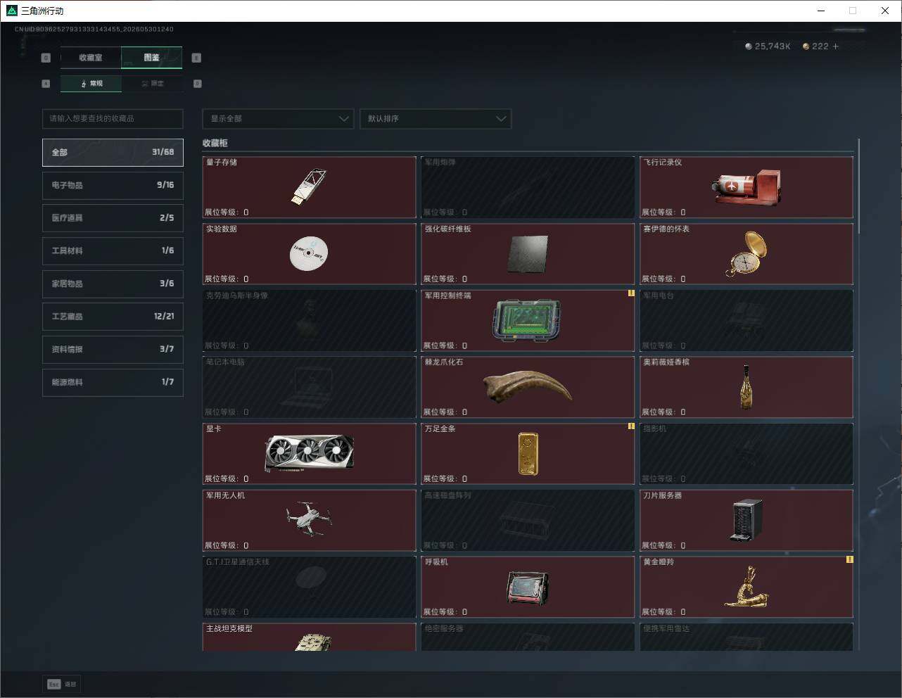The width and height of the screenshot is (902, 698).
Task: Open the 强化碳纤维板 carbon fiber item
Action: tap(528, 254)
